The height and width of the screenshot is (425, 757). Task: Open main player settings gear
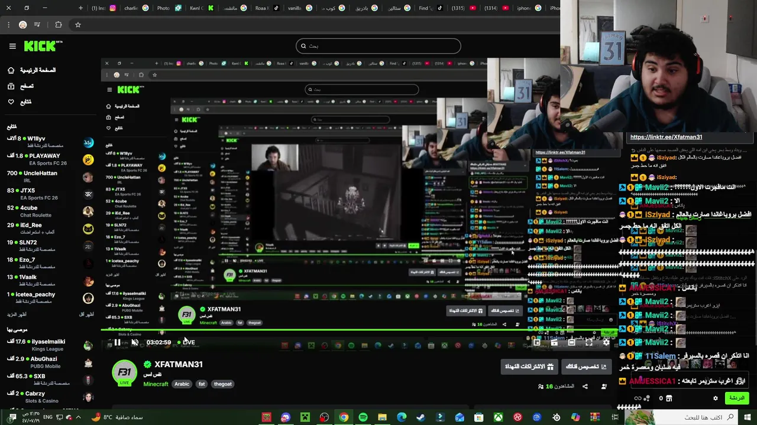click(x=606, y=342)
